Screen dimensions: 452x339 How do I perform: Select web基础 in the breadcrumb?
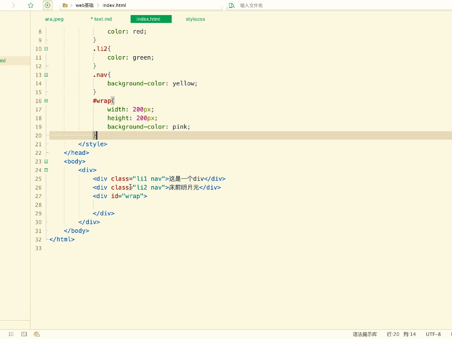[84, 5]
